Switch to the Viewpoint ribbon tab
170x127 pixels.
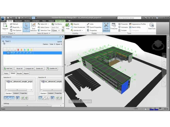pyautogui.click(x=18, y=21)
